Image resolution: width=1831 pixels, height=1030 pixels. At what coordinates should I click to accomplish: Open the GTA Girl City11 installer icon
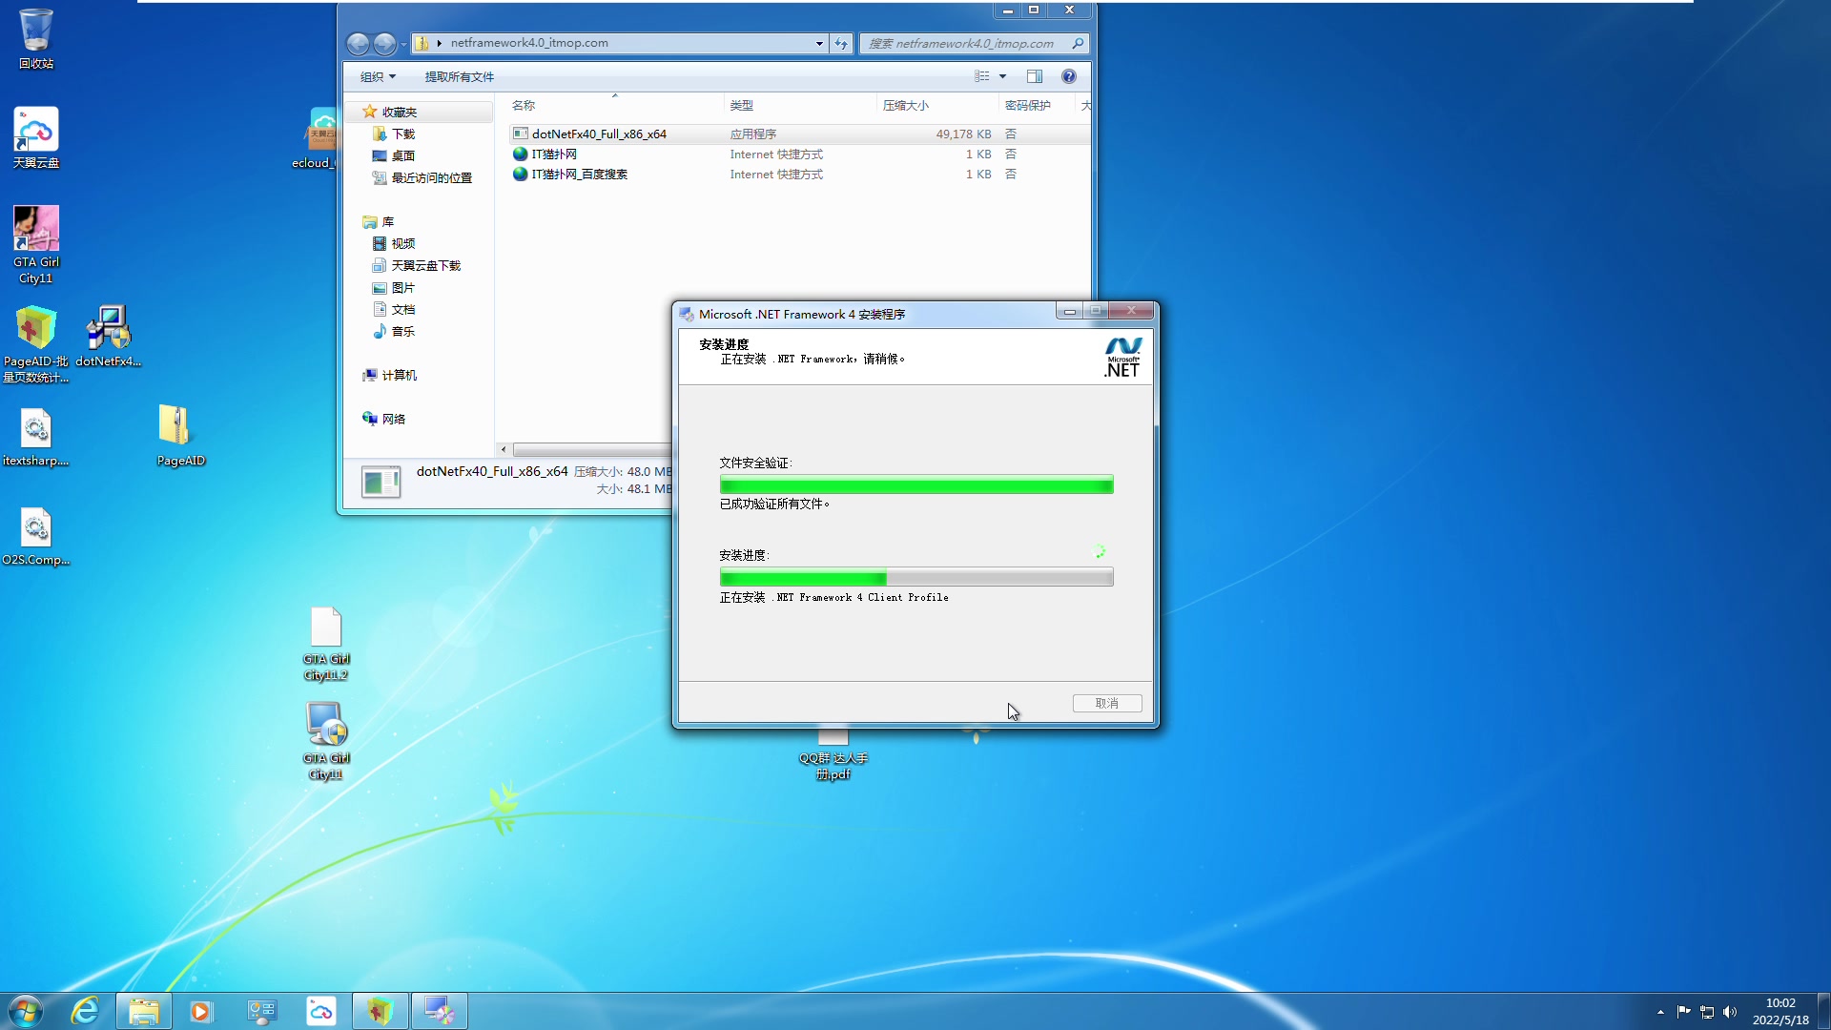(x=326, y=742)
